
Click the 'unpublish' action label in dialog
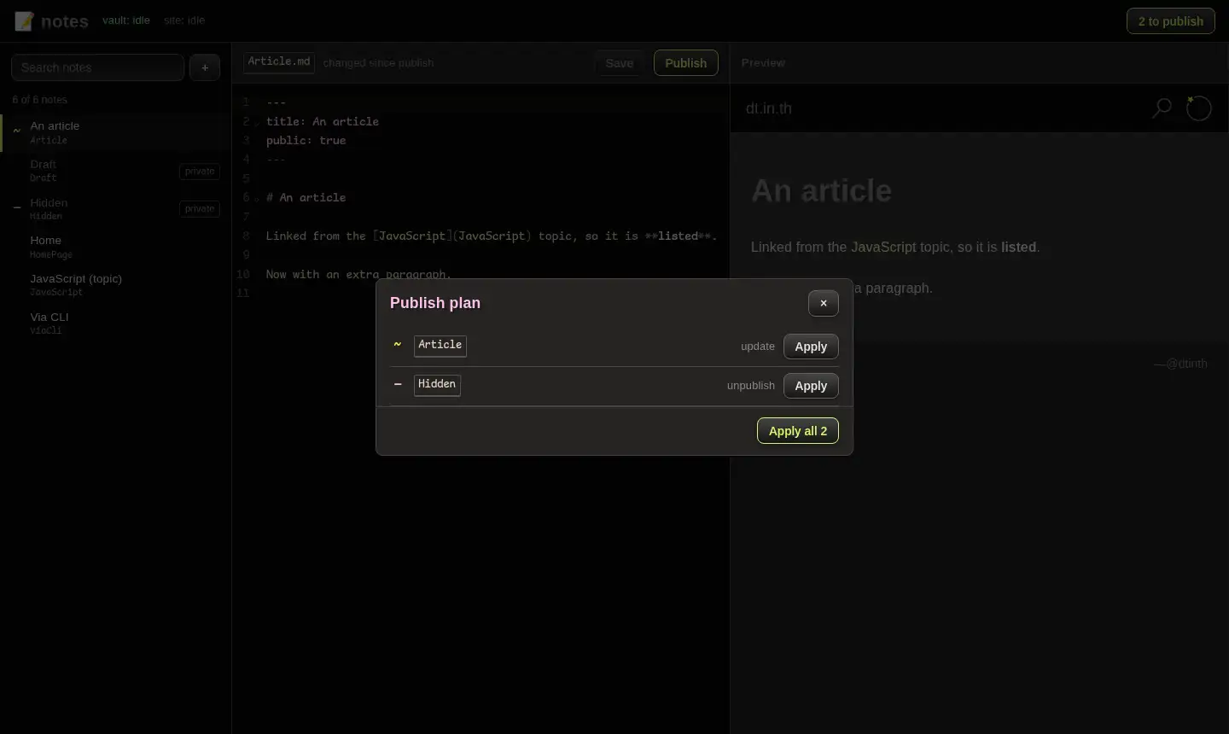coord(751,386)
